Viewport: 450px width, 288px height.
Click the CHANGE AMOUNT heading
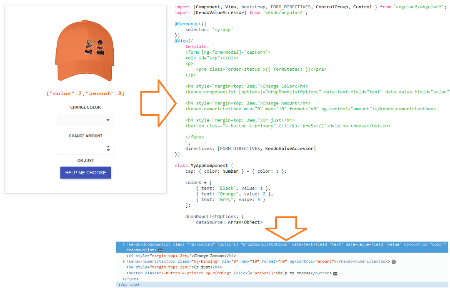[85, 136]
